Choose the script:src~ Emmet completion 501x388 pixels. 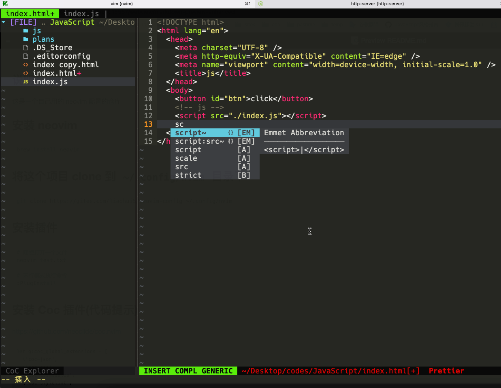click(215, 141)
